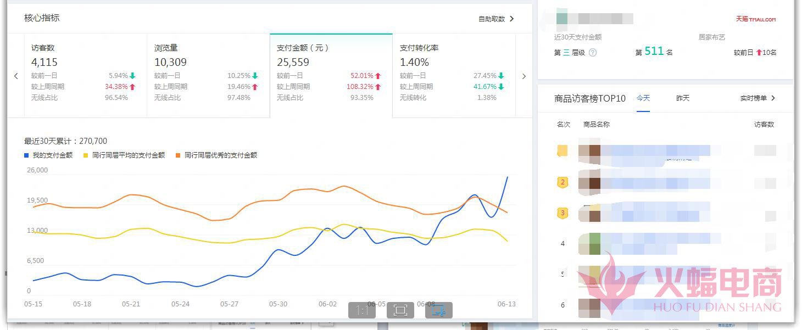Image resolution: width=802 pixels, height=330 pixels.
Task: Click the 4th ranked product thumbnail
Action: pyautogui.click(x=589, y=243)
